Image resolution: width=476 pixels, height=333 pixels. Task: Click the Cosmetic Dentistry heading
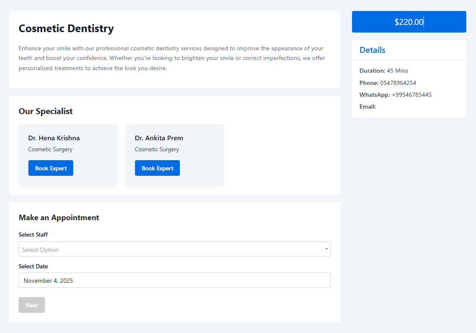[66, 28]
